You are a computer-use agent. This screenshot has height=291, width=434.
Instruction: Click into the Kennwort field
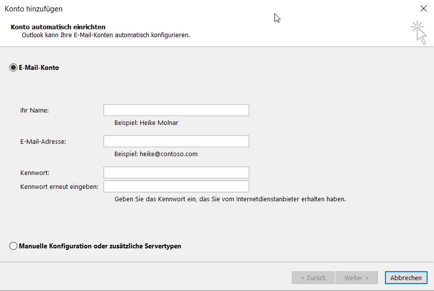(176, 173)
